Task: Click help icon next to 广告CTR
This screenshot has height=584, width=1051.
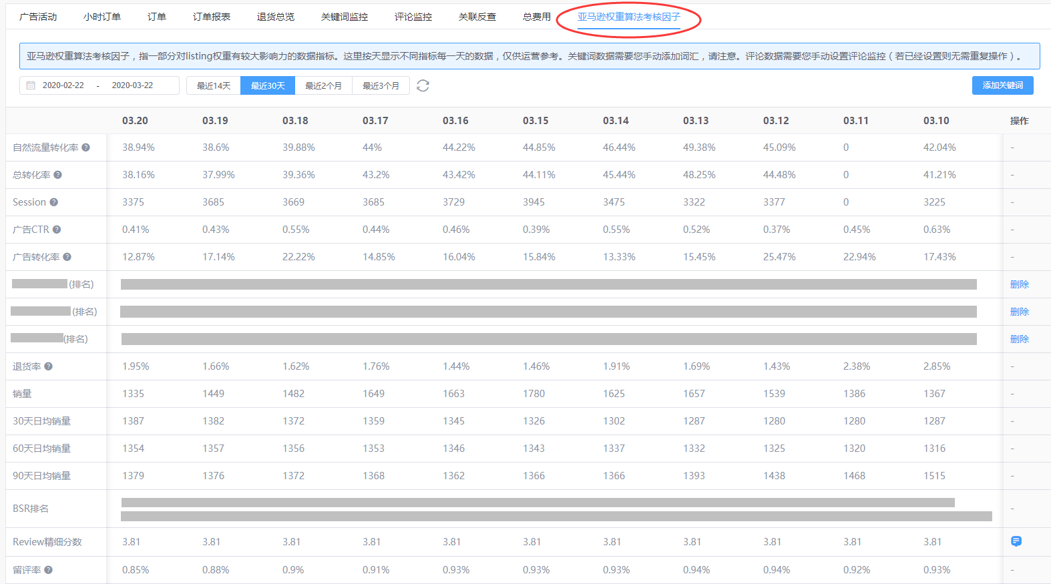Action: pyautogui.click(x=57, y=230)
